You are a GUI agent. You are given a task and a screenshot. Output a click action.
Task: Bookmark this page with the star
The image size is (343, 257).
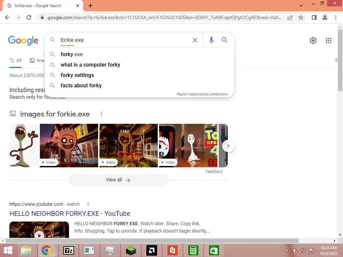pyautogui.click(x=301, y=17)
